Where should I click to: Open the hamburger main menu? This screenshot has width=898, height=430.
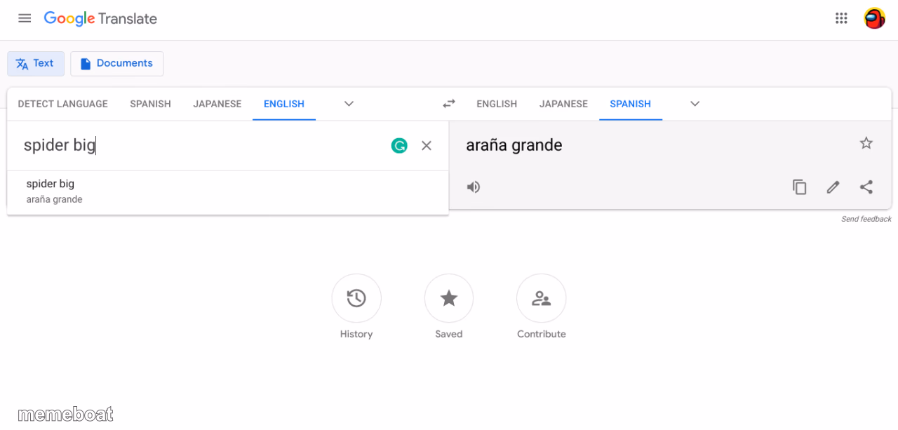coord(25,18)
